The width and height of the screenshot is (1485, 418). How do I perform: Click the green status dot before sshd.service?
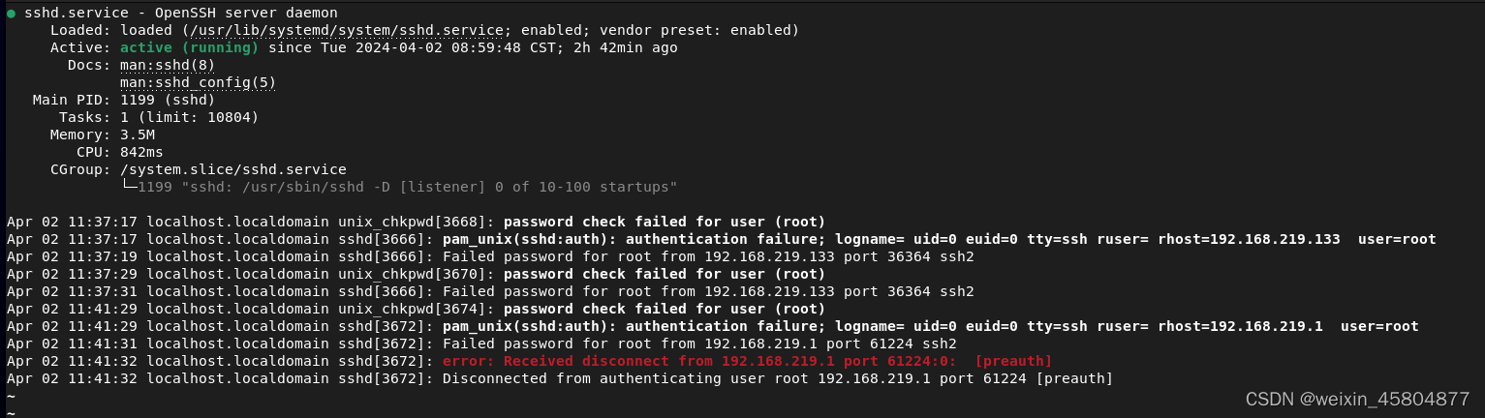(x=11, y=13)
